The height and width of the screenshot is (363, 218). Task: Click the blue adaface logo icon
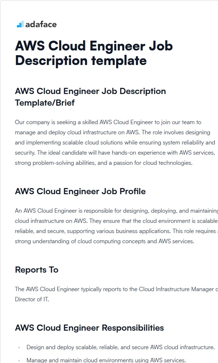tap(20, 24)
